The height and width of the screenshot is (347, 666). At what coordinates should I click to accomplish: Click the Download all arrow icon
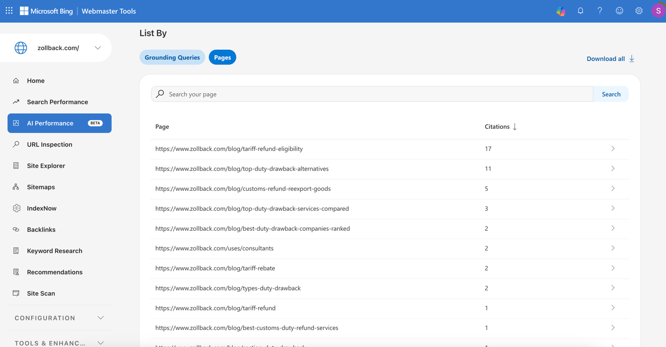pos(632,59)
